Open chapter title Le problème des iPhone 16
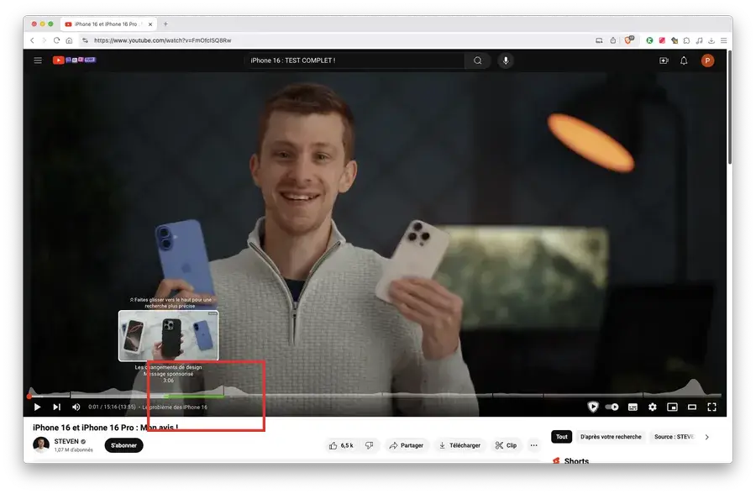The image size is (756, 494). [175, 407]
